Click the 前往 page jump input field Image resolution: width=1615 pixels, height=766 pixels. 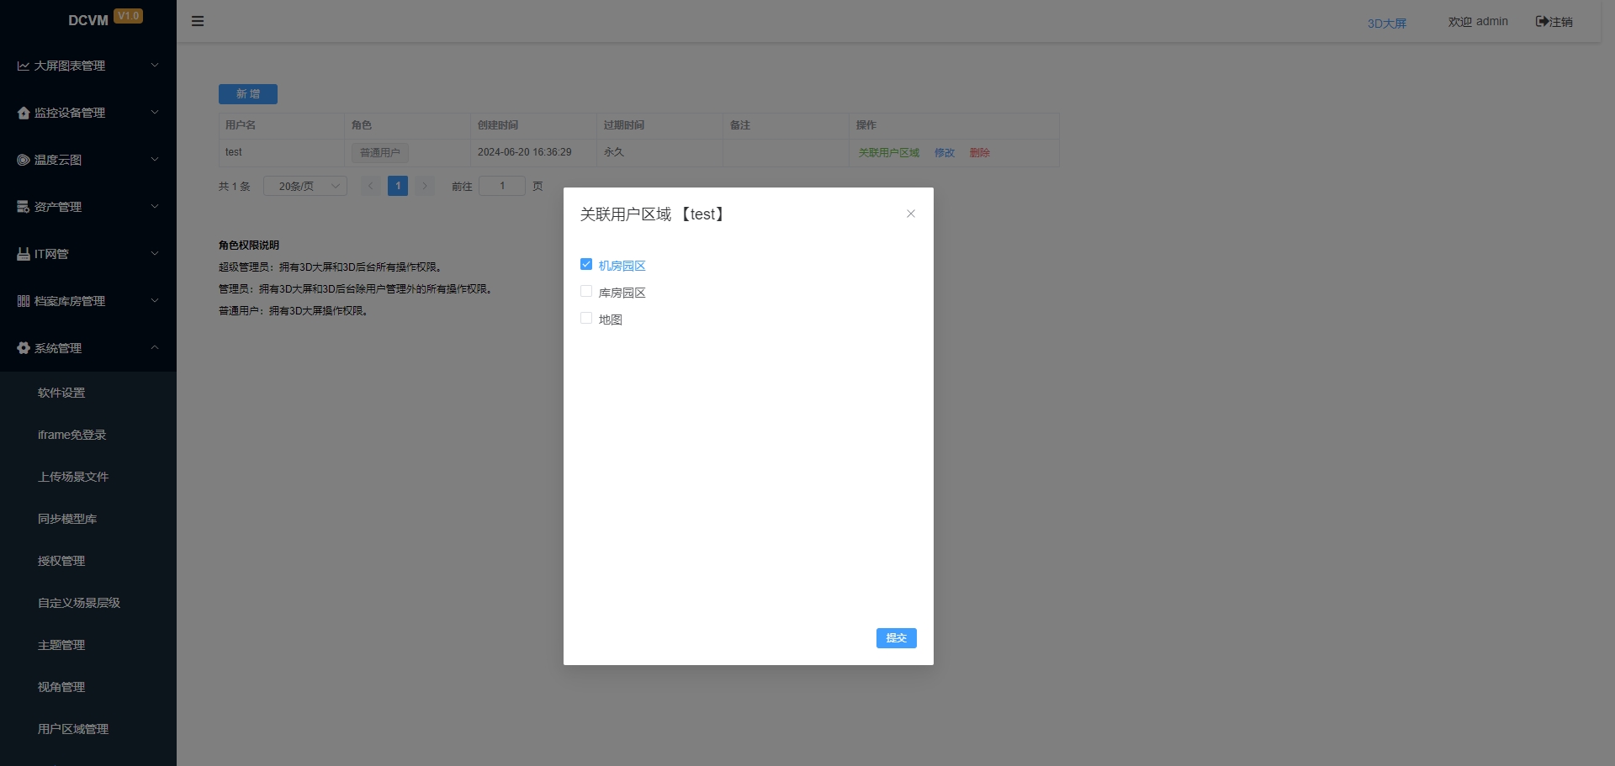click(x=502, y=186)
